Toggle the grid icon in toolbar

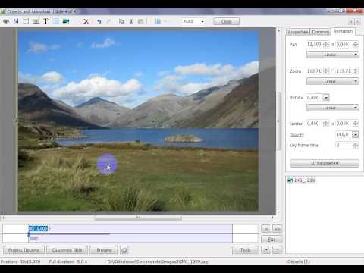[158, 21]
